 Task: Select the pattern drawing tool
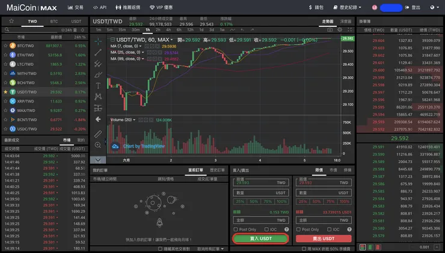click(98, 97)
